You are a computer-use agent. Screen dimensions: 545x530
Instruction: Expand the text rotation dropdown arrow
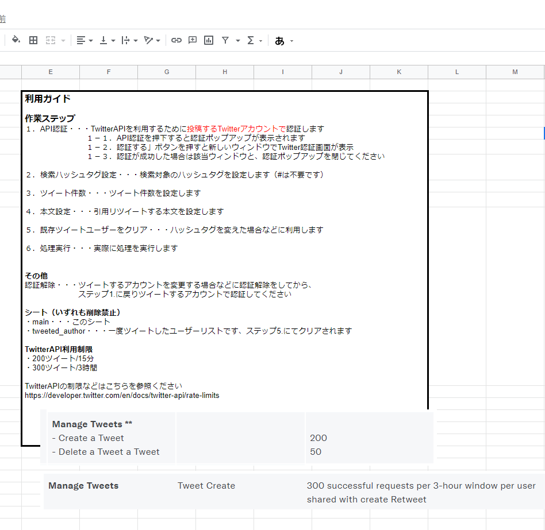pos(158,41)
